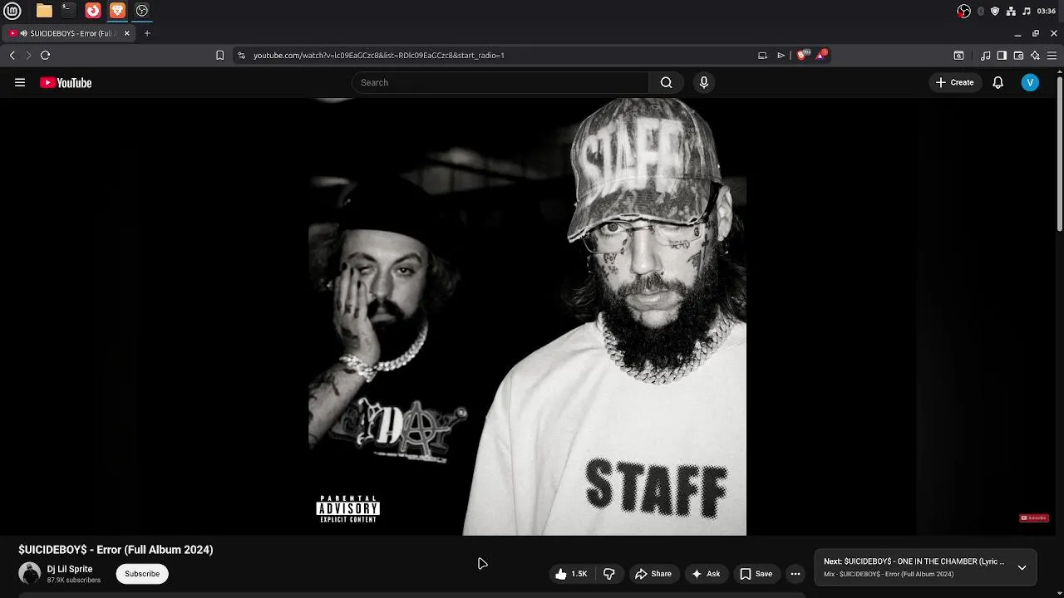Open a new browser tab
Image resolution: width=1064 pixels, height=598 pixels.
pyautogui.click(x=147, y=33)
